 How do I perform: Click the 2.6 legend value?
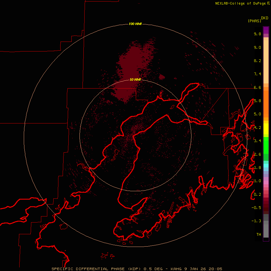click(x=257, y=154)
